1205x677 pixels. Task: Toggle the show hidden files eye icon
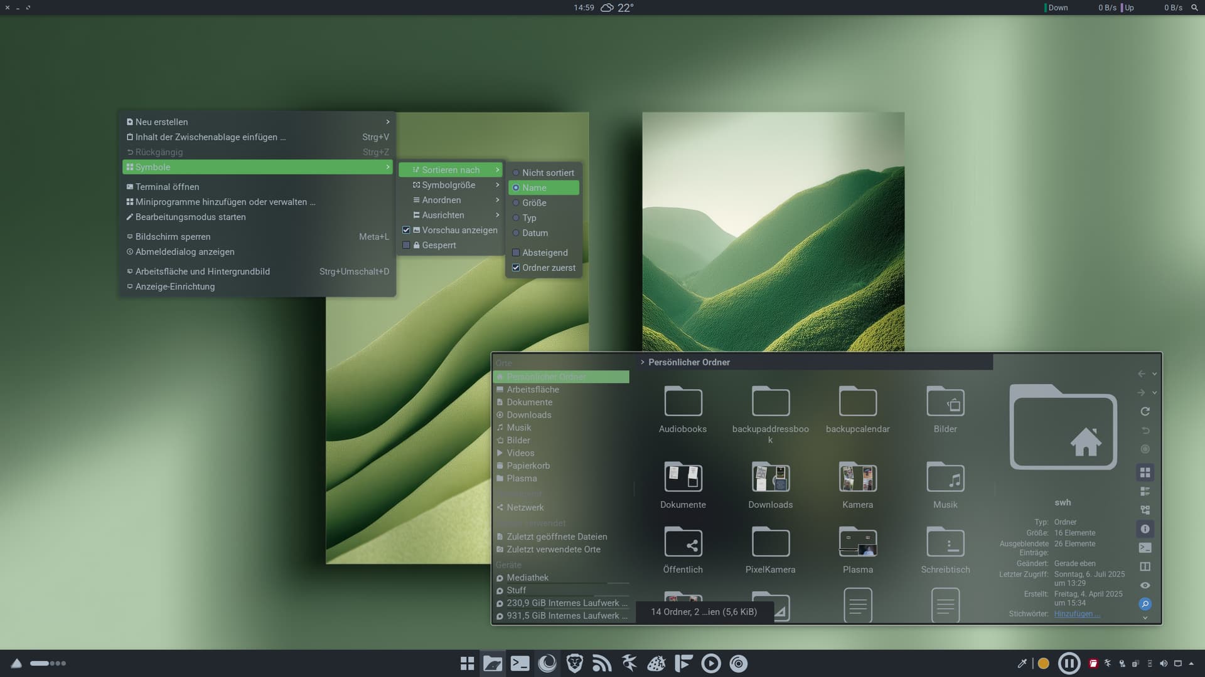[1145, 585]
